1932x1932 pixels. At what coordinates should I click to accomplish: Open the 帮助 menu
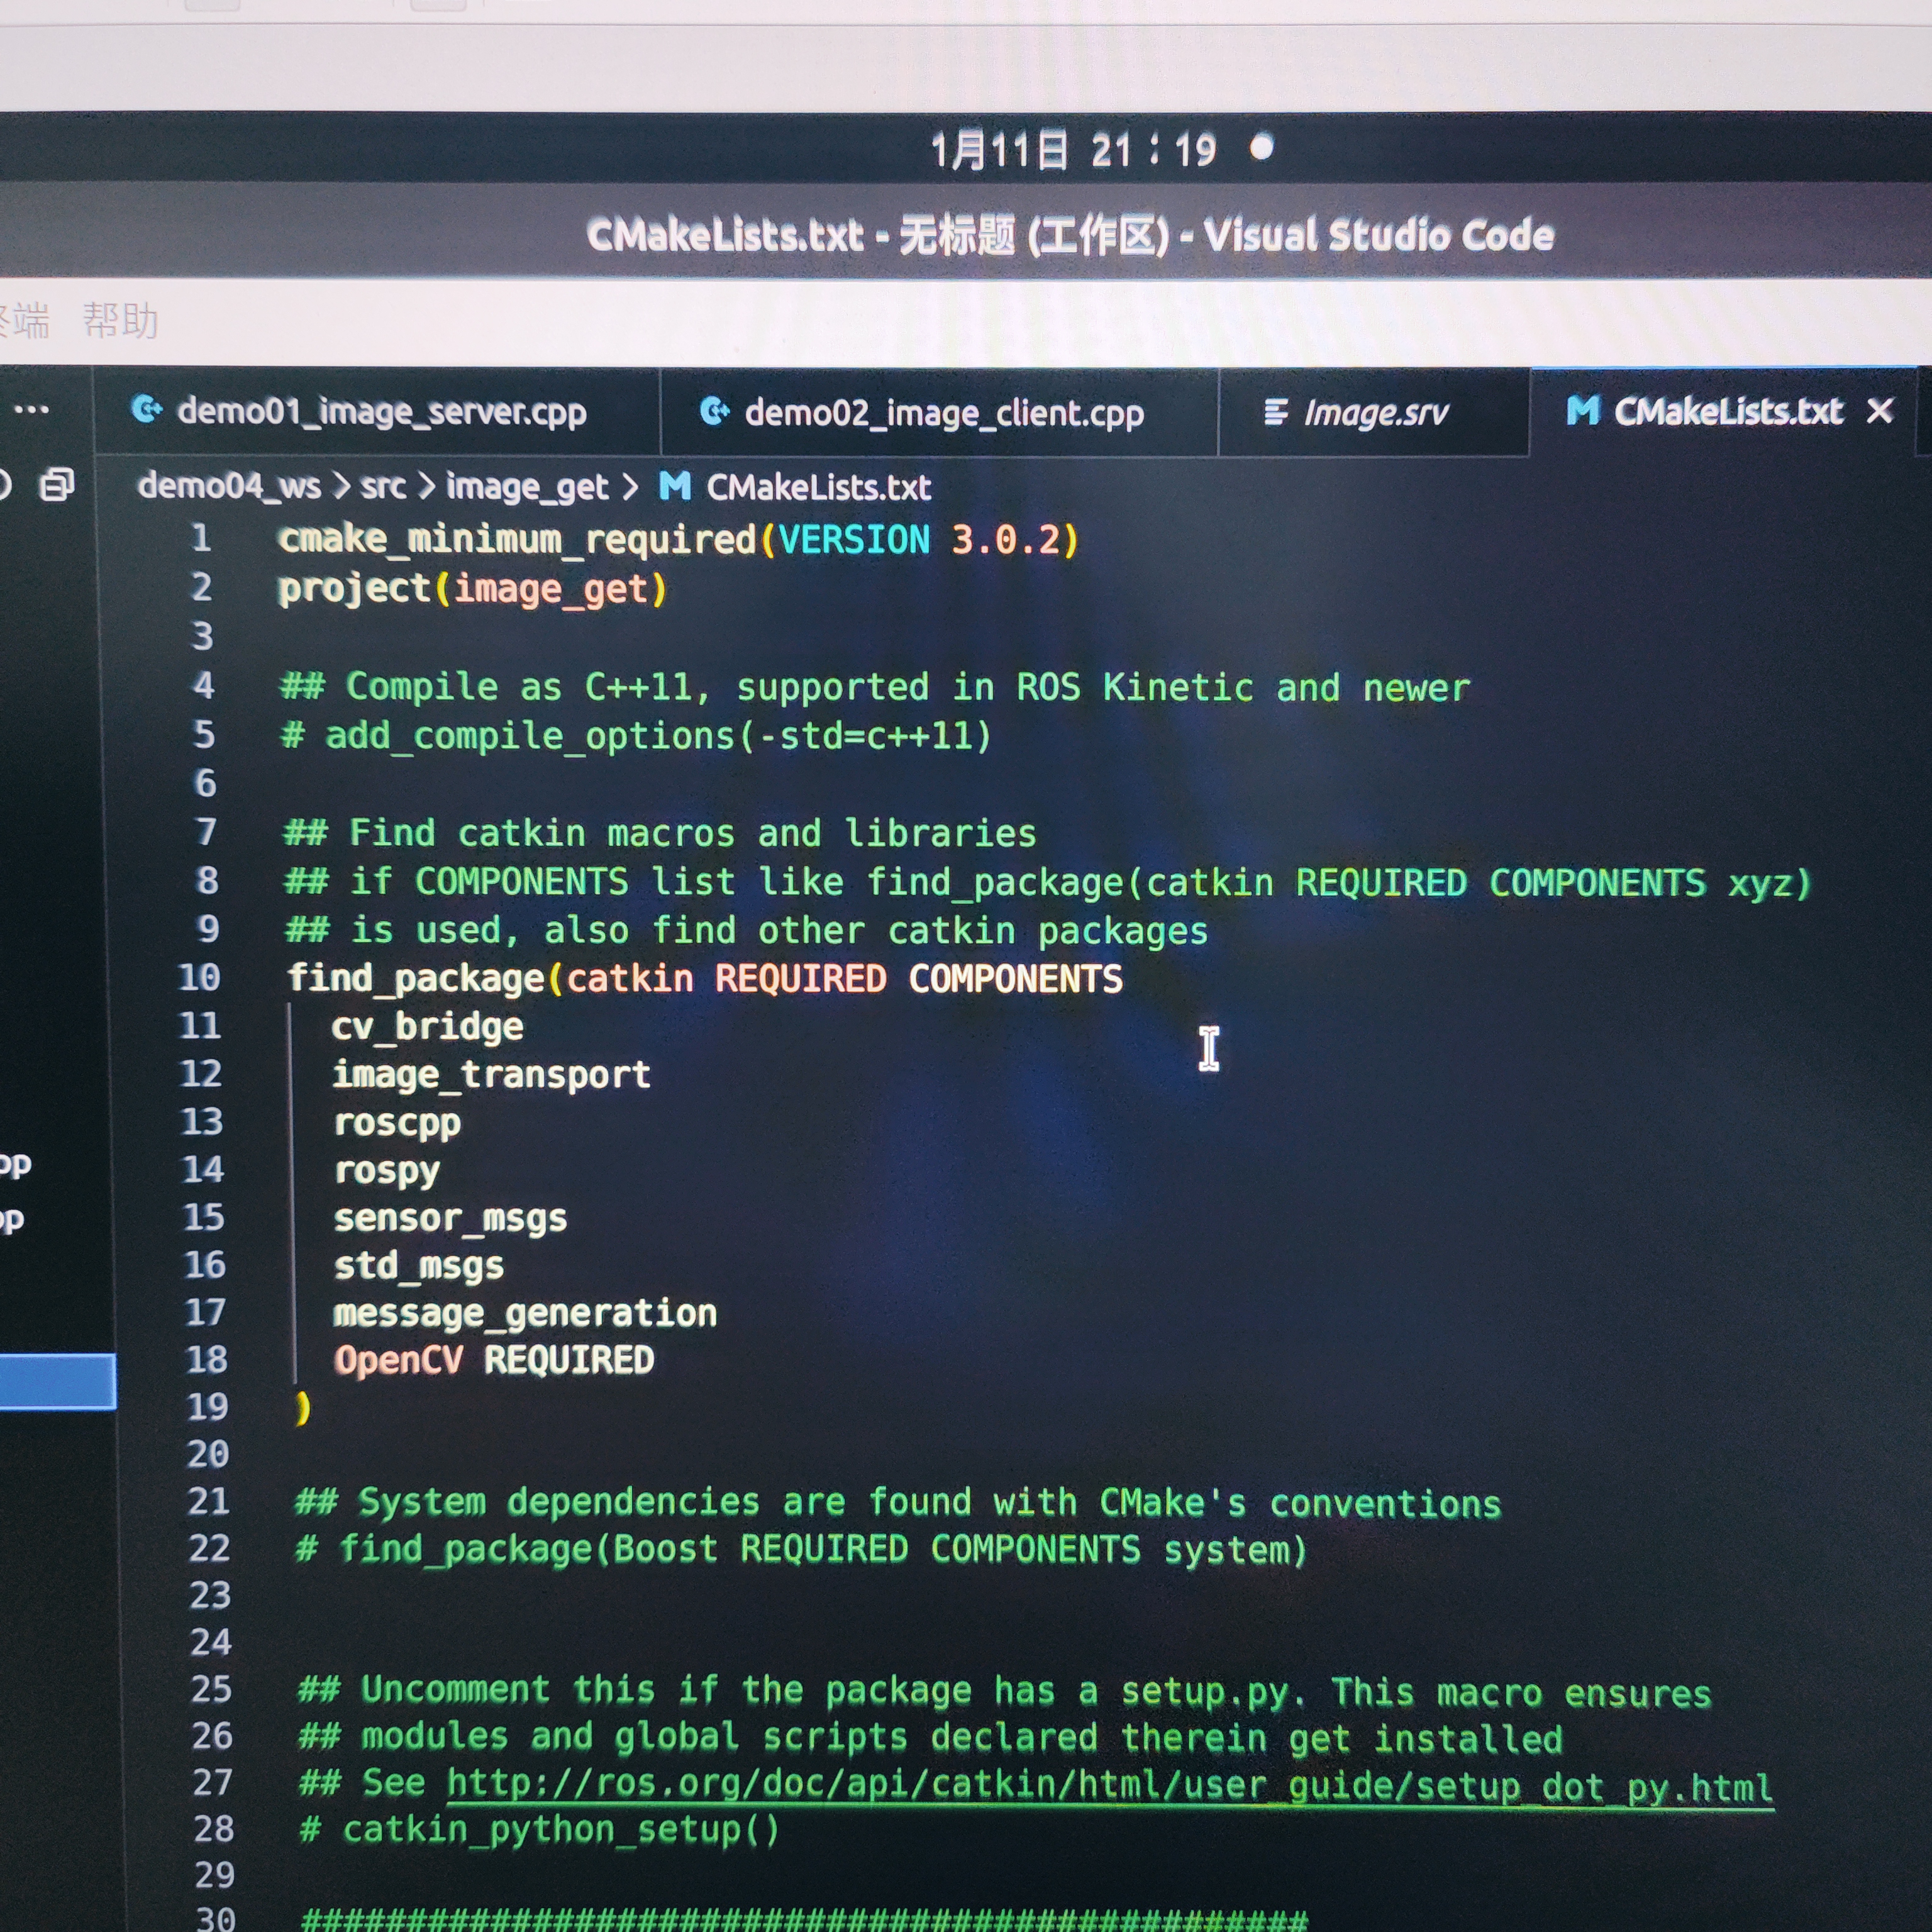[120, 321]
